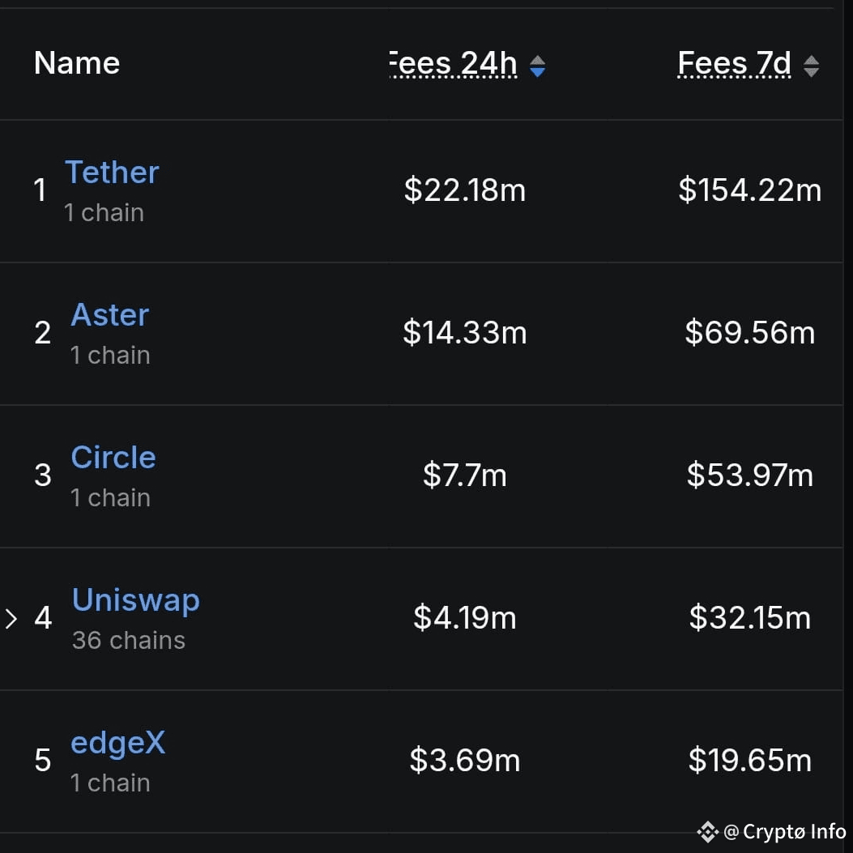This screenshot has width=853, height=853.
Task: Select Circle's $7.7m 24h fees cell
Action: pos(465,476)
